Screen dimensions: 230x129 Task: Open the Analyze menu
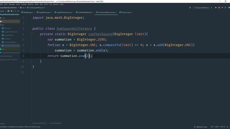pyautogui.click(x=24, y=4)
